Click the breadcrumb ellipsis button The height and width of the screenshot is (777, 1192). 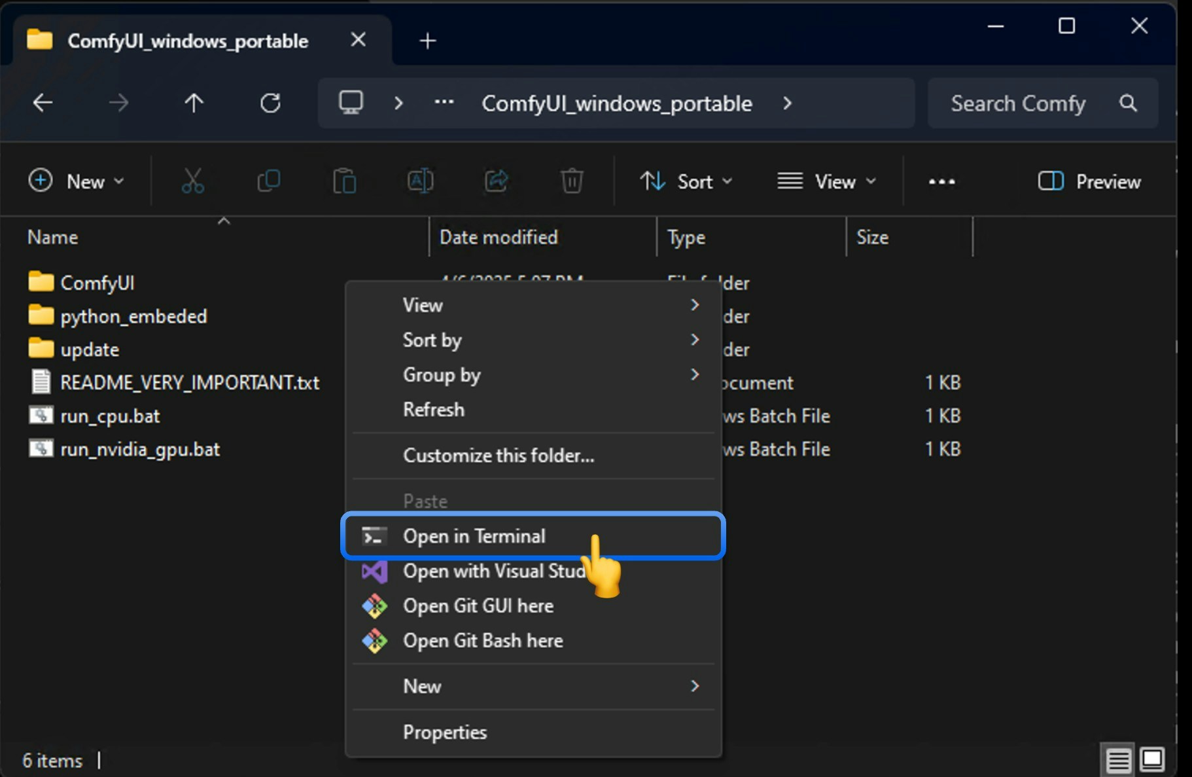[444, 102]
